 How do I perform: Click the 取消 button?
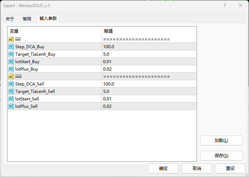click(197, 168)
